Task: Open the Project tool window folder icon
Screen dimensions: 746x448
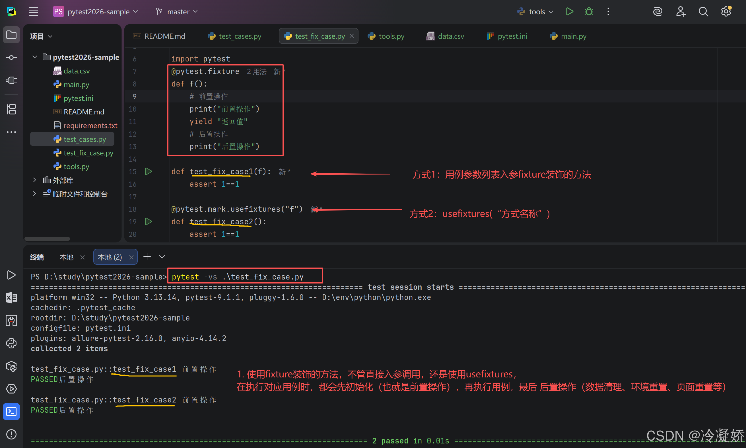Action: (x=11, y=35)
